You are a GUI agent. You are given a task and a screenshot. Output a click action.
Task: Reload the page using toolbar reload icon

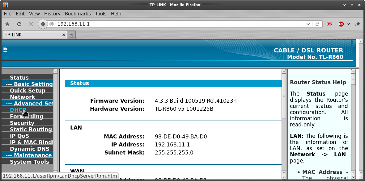tap(19, 24)
